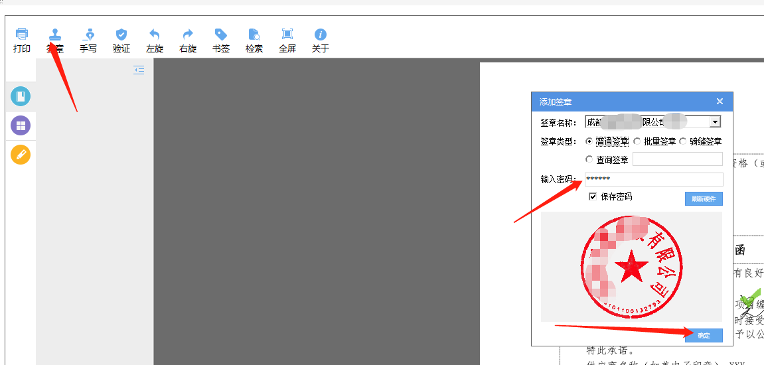
Task: Select the 普通签章 radio button
Action: coord(589,141)
